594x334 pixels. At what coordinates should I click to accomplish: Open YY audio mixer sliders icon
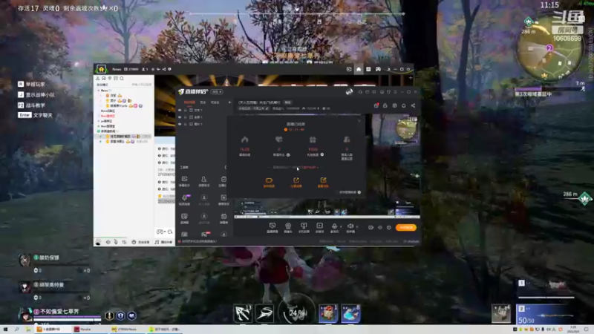[x=124, y=242]
